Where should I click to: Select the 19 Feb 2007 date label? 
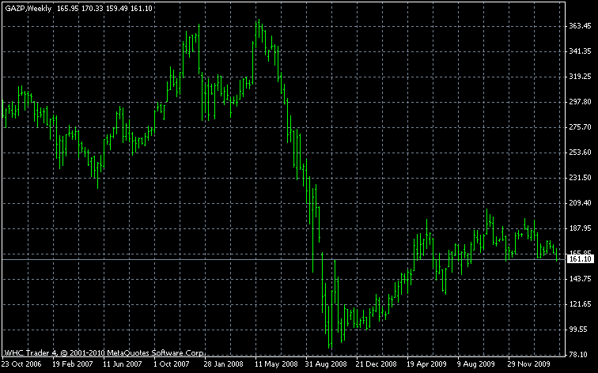73,365
